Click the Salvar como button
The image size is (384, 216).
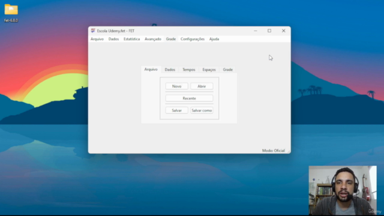click(x=202, y=110)
